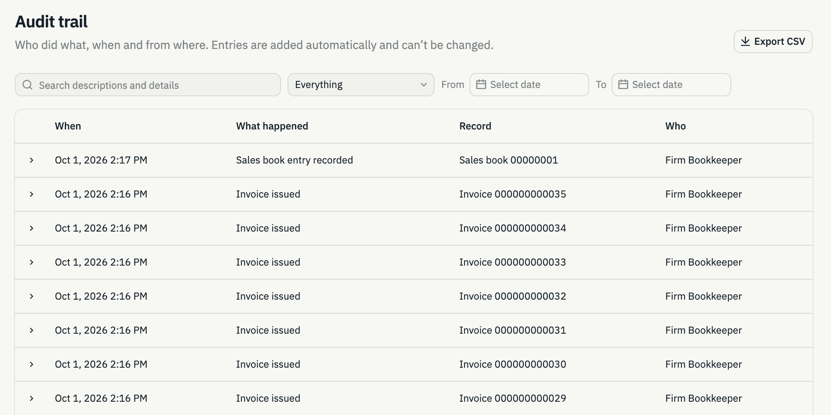Click the Audit trail heading

[52, 22]
